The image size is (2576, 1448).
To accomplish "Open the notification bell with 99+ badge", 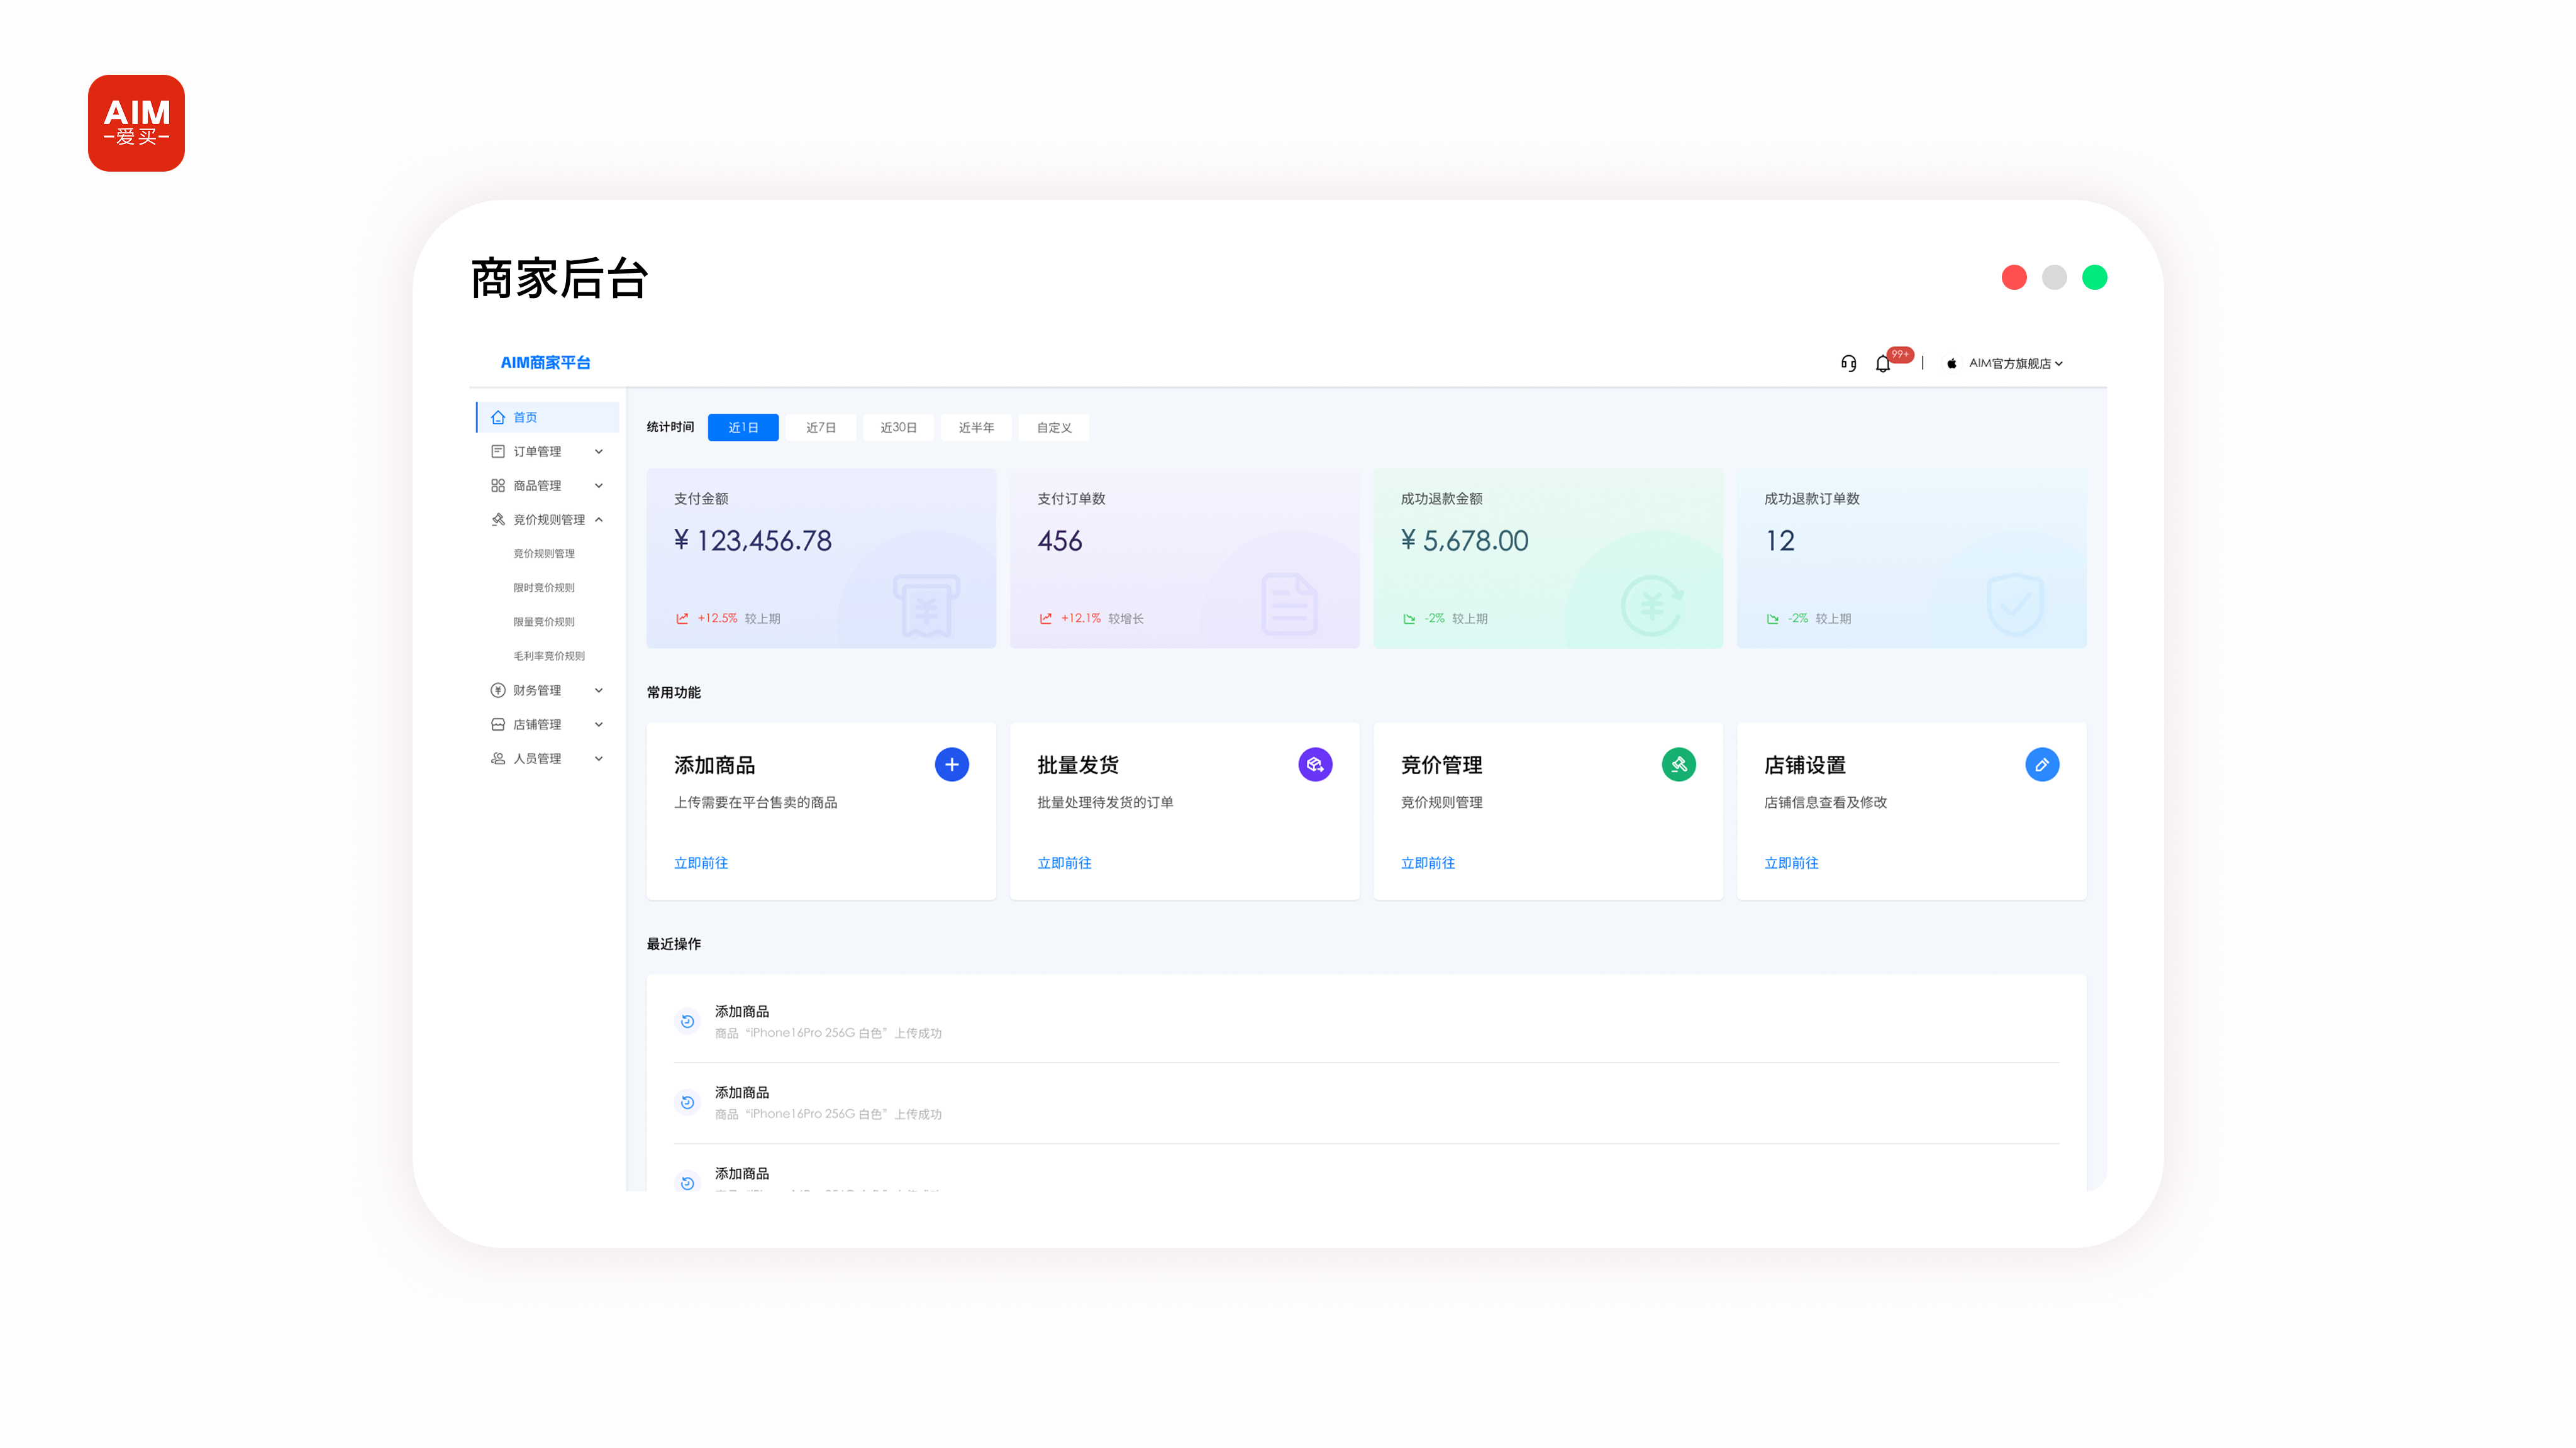I will click(x=1883, y=363).
